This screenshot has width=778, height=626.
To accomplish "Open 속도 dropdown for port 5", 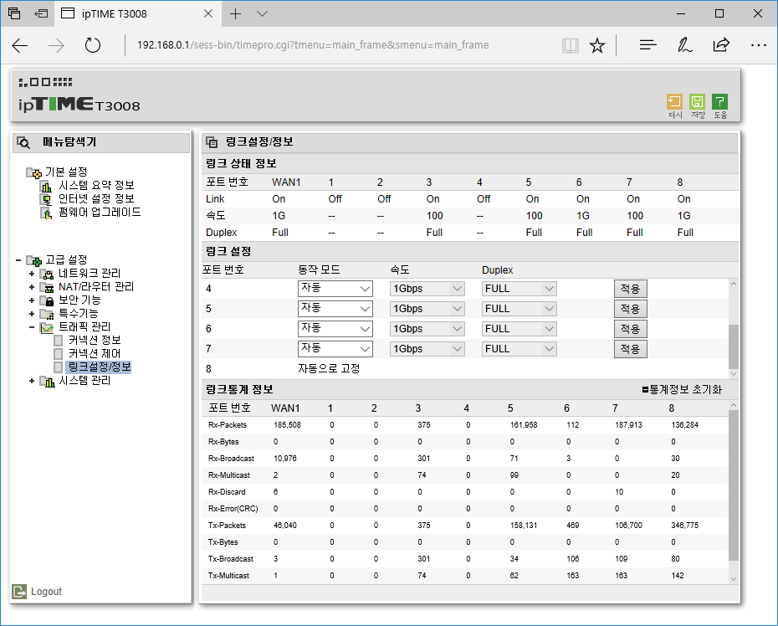I will [427, 309].
